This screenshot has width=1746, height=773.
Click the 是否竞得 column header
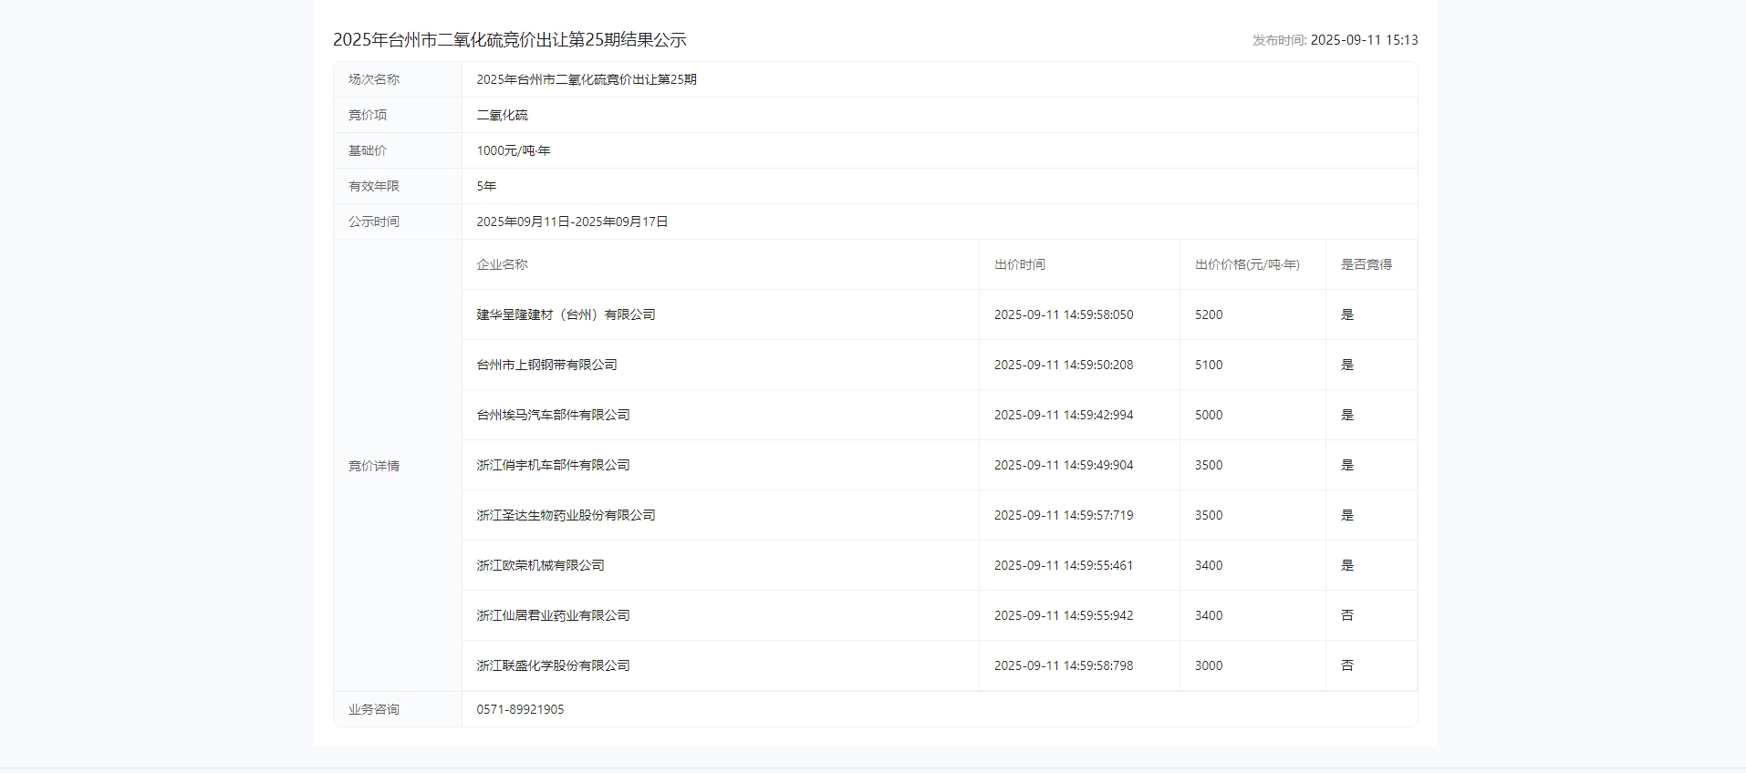(1366, 264)
